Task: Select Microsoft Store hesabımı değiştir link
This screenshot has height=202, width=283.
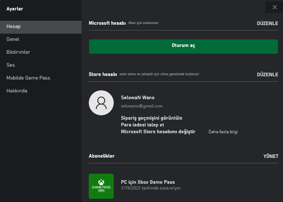Action: [158, 132]
